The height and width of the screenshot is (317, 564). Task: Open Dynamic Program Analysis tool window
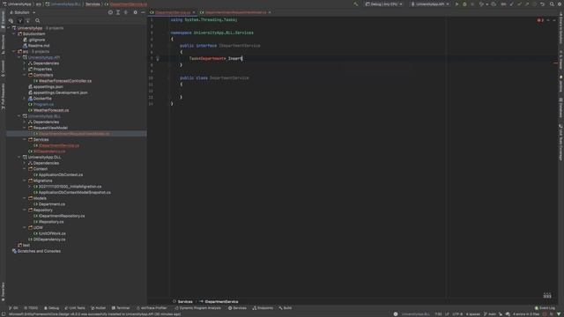point(197,308)
